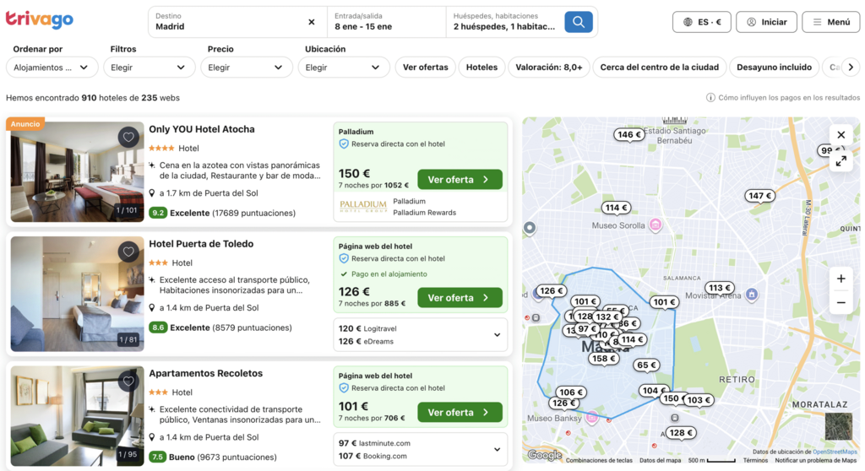Image resolution: width=865 pixels, height=471 pixels.
Task: Expand more offers for Hotel Puerta de Toledo
Action: click(x=497, y=335)
